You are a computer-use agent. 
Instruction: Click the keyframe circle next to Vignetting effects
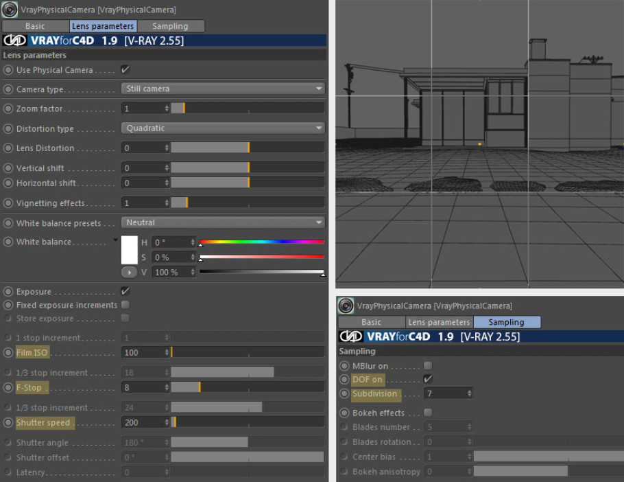[x=8, y=203]
